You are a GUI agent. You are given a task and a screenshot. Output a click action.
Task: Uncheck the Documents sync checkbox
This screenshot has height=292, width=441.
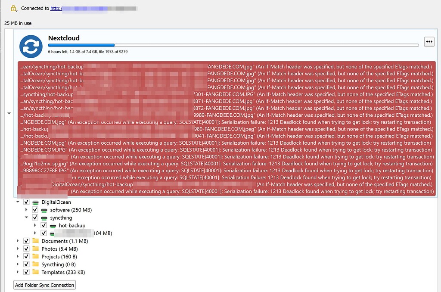click(26, 241)
